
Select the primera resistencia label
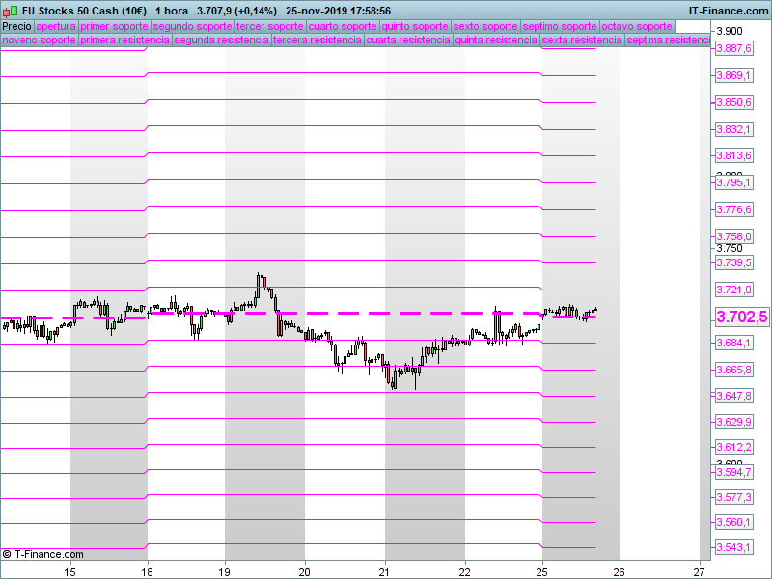coord(125,40)
